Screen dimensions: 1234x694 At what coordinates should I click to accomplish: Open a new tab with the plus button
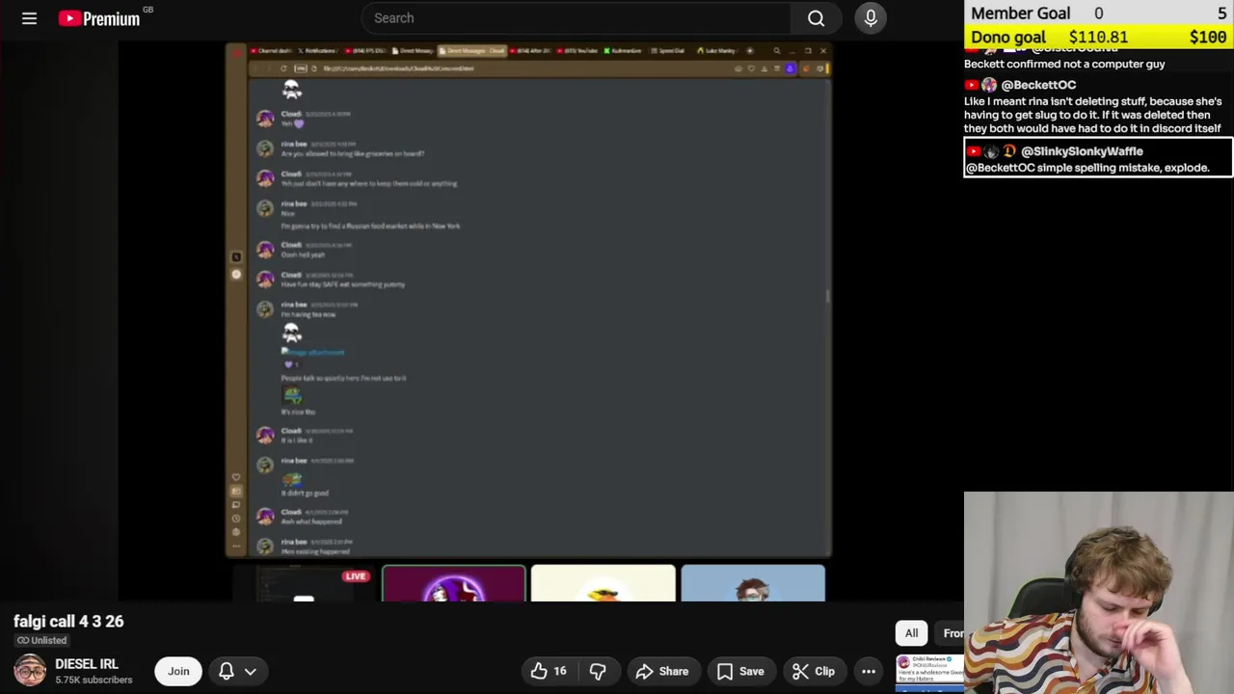coord(750,50)
